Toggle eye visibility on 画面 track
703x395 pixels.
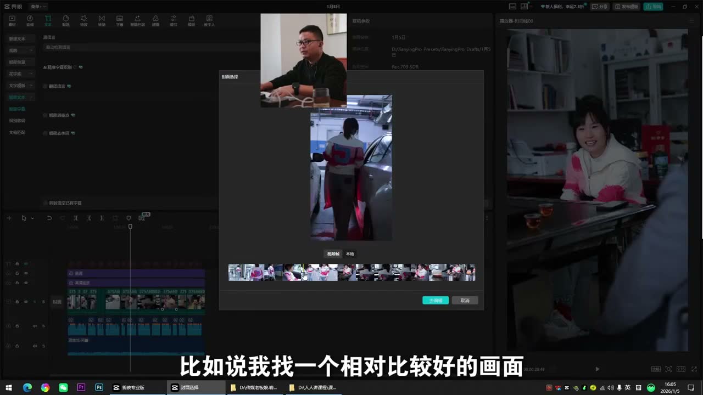click(25, 273)
